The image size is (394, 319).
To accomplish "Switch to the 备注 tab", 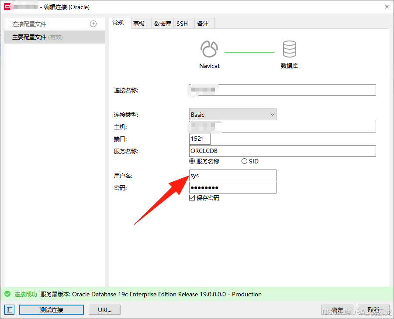I will (204, 24).
